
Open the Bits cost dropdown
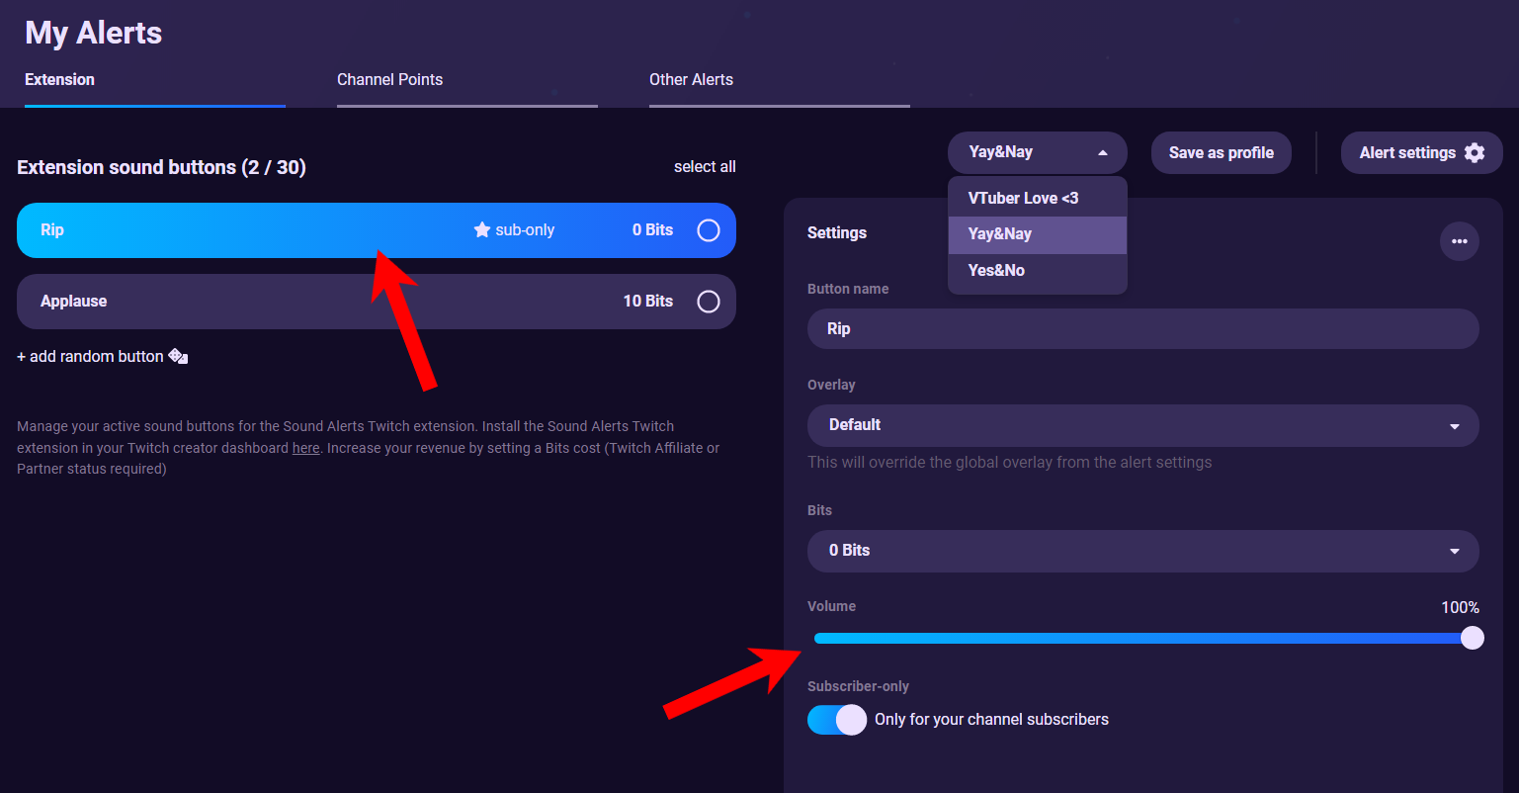[x=1142, y=551]
